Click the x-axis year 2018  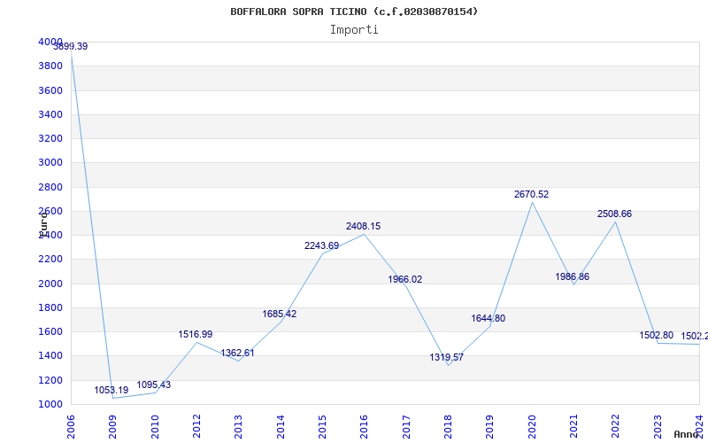448,427
